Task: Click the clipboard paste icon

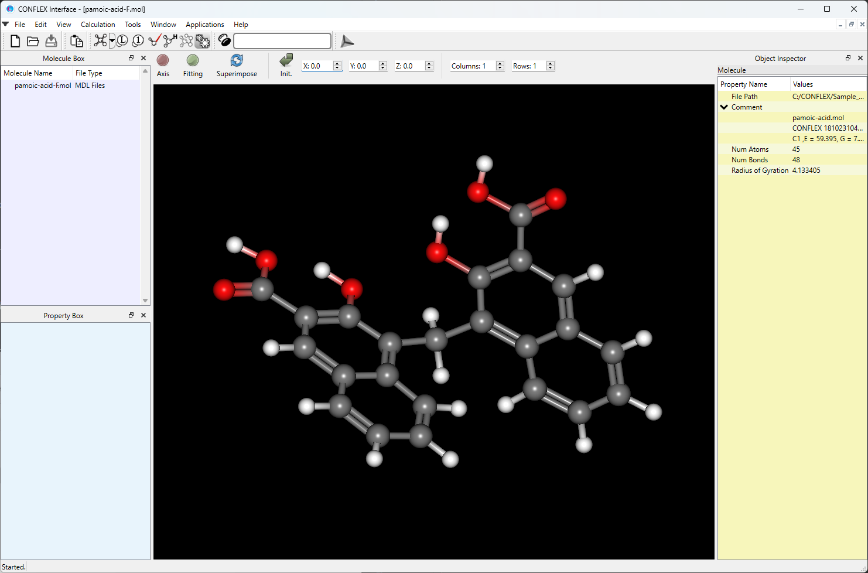Action: (x=76, y=41)
